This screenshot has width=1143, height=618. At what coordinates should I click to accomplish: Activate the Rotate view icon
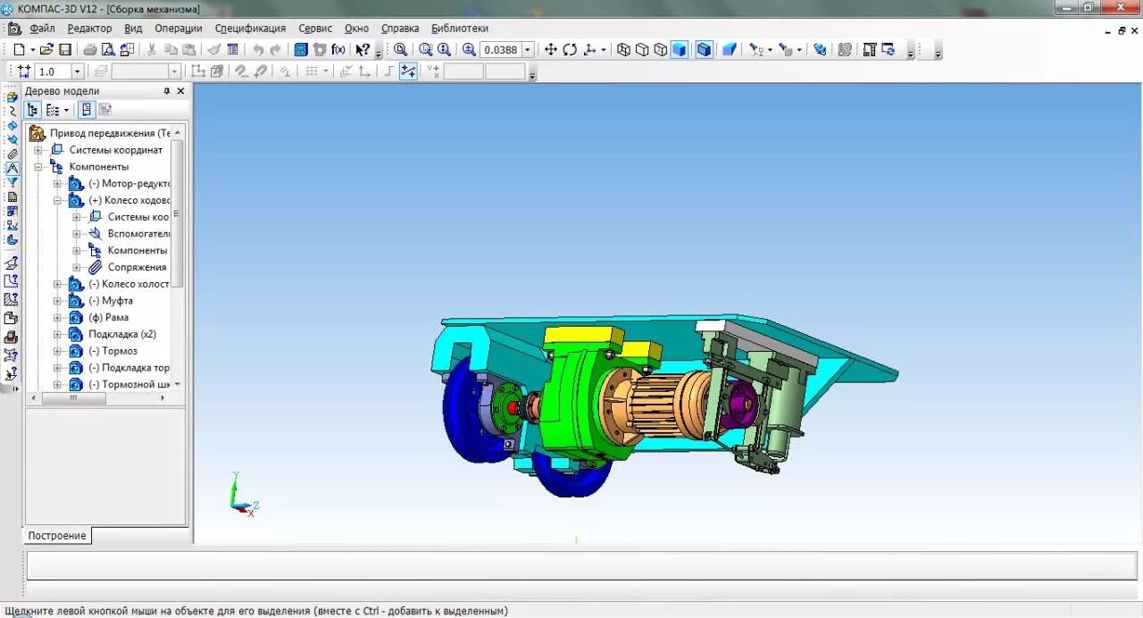coord(570,50)
